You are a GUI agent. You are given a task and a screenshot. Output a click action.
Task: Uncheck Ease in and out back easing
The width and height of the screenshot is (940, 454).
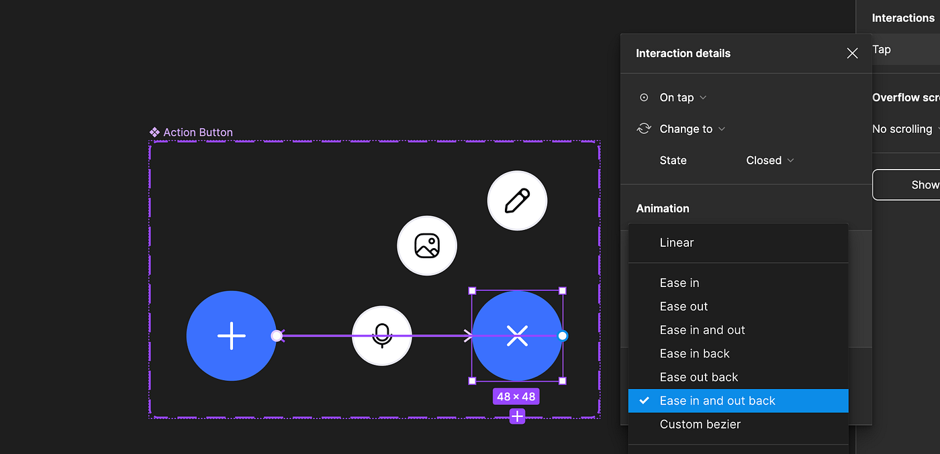coord(718,400)
